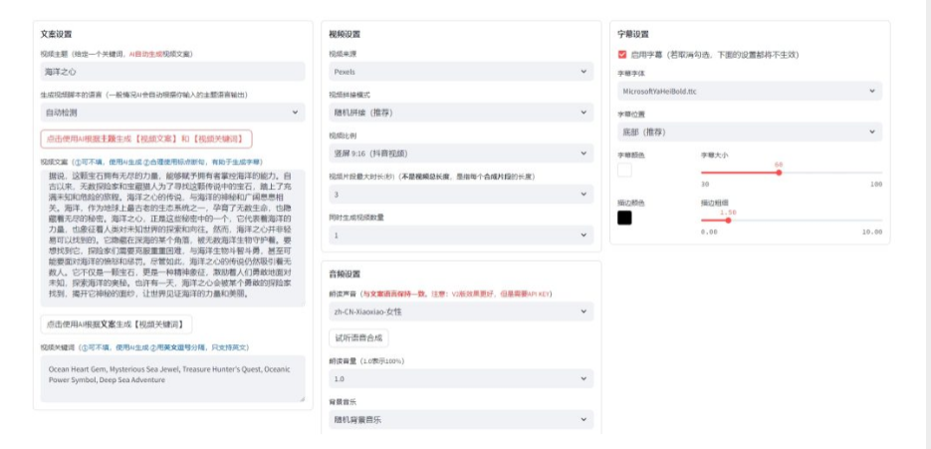
Task: Click the 根据文案生成【视频关键词】 button
Action: [116, 325]
